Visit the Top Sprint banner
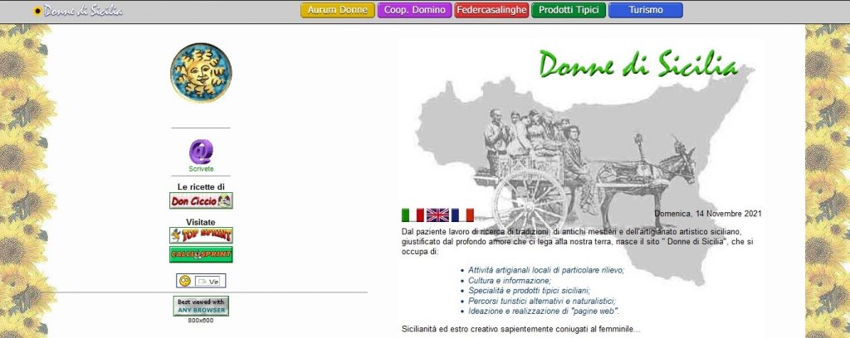 (x=201, y=235)
